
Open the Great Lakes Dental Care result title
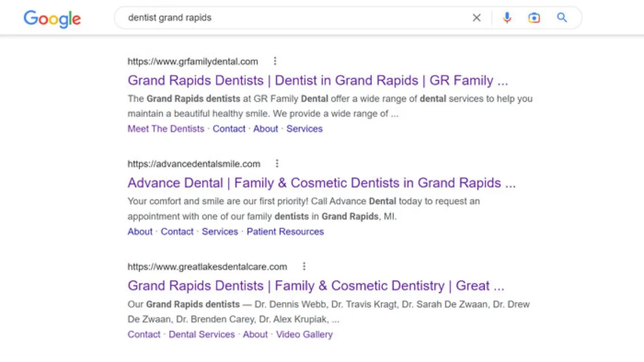click(316, 286)
